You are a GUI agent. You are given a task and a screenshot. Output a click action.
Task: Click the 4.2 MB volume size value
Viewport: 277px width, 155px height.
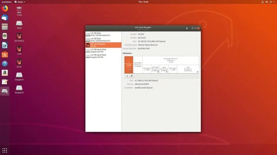click(146, 81)
